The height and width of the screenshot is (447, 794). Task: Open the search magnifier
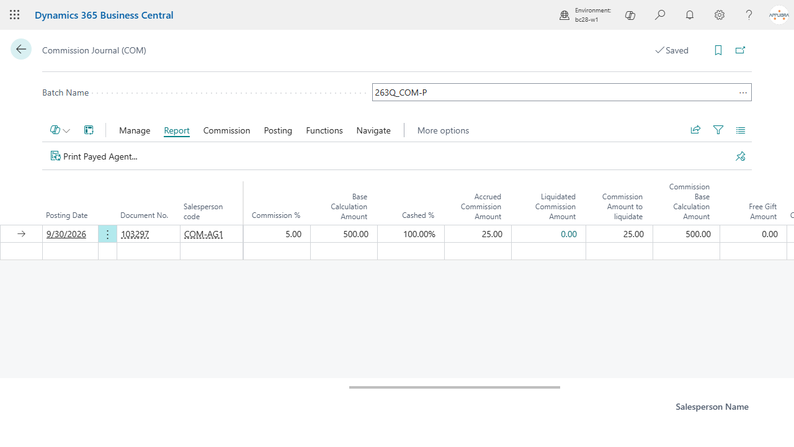click(x=660, y=15)
